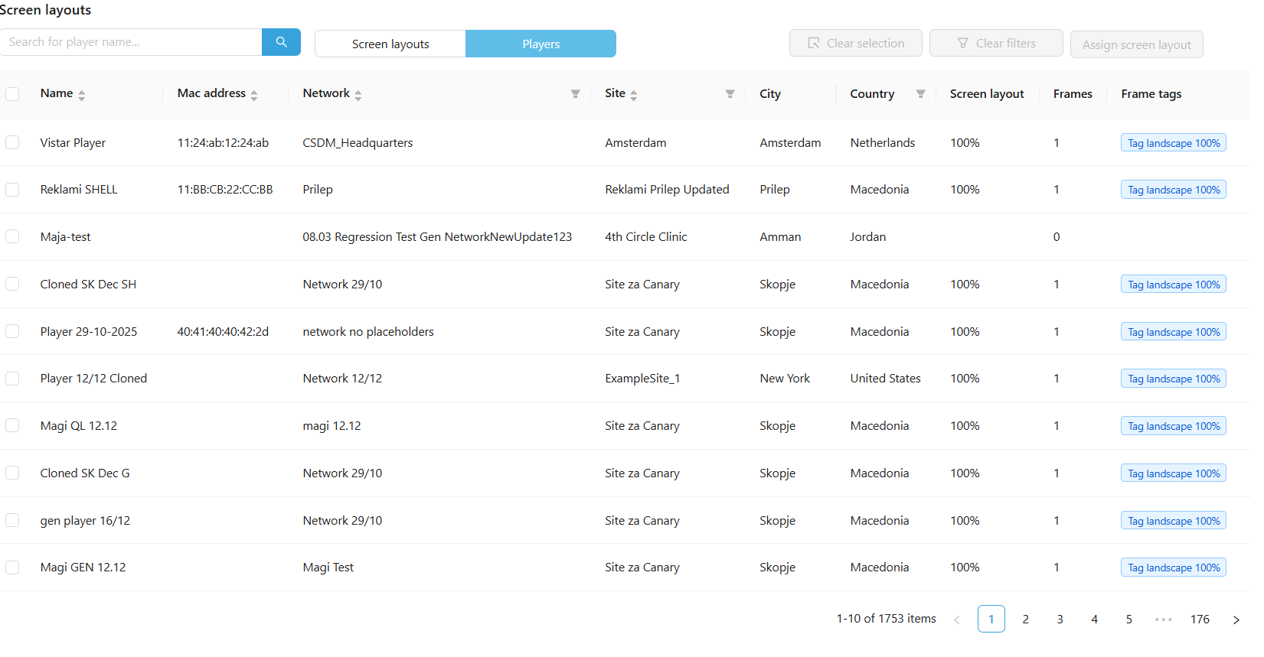
Task: Open the Network column filter icon
Action: 575,94
